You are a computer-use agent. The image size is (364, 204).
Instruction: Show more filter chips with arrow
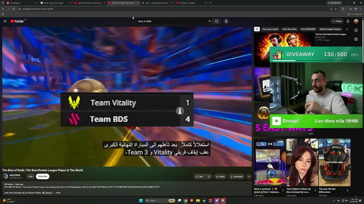pyautogui.click(x=347, y=29)
